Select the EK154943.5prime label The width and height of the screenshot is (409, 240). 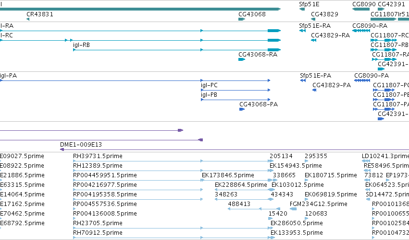point(296,166)
